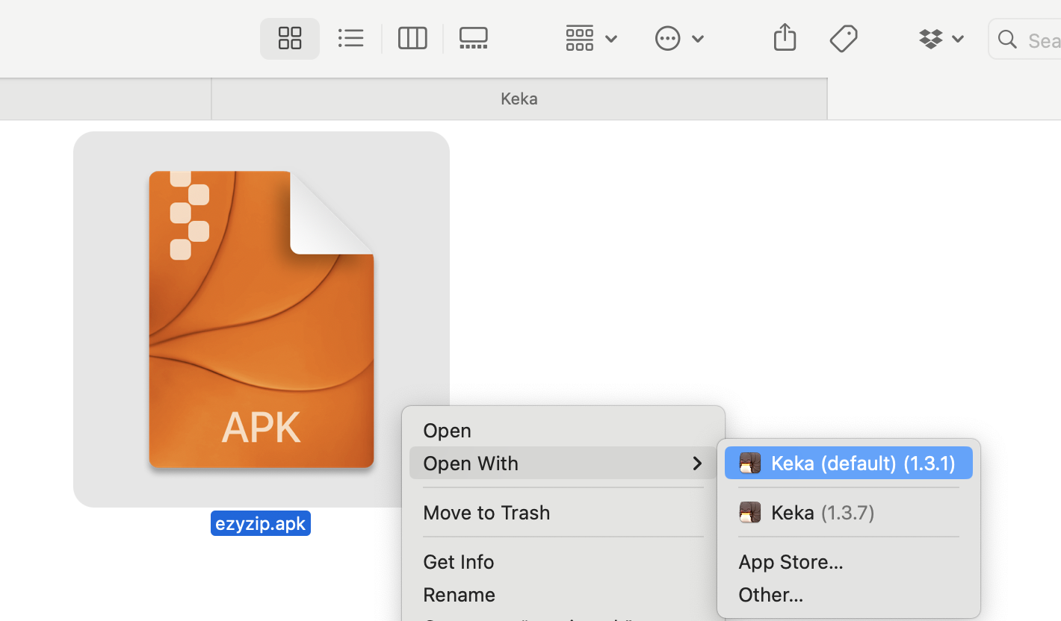Select the column view icon
This screenshot has width=1061, height=621.
pyautogui.click(x=412, y=38)
